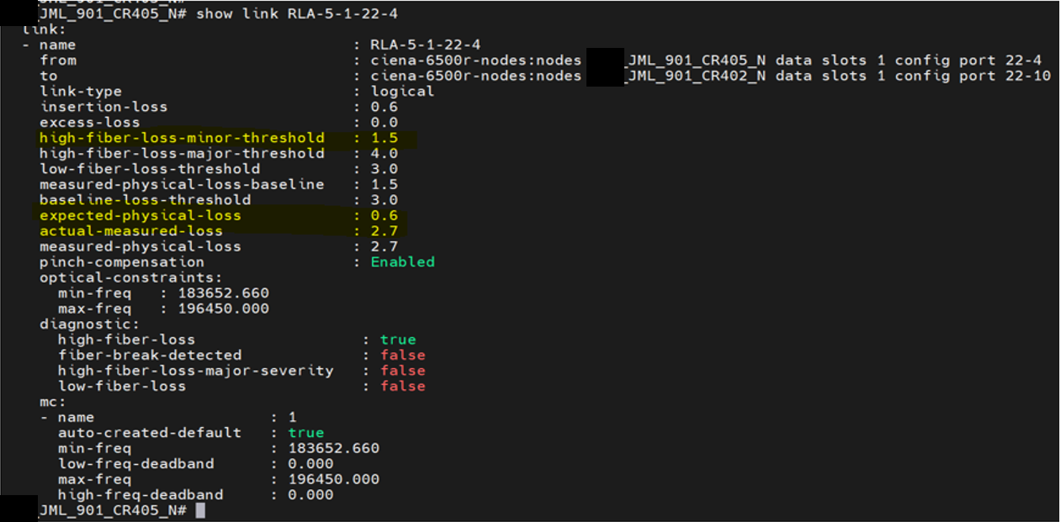Viewport: 1061px width, 522px height.
Task: Click the excess-loss value 0.0
Action: (x=385, y=122)
